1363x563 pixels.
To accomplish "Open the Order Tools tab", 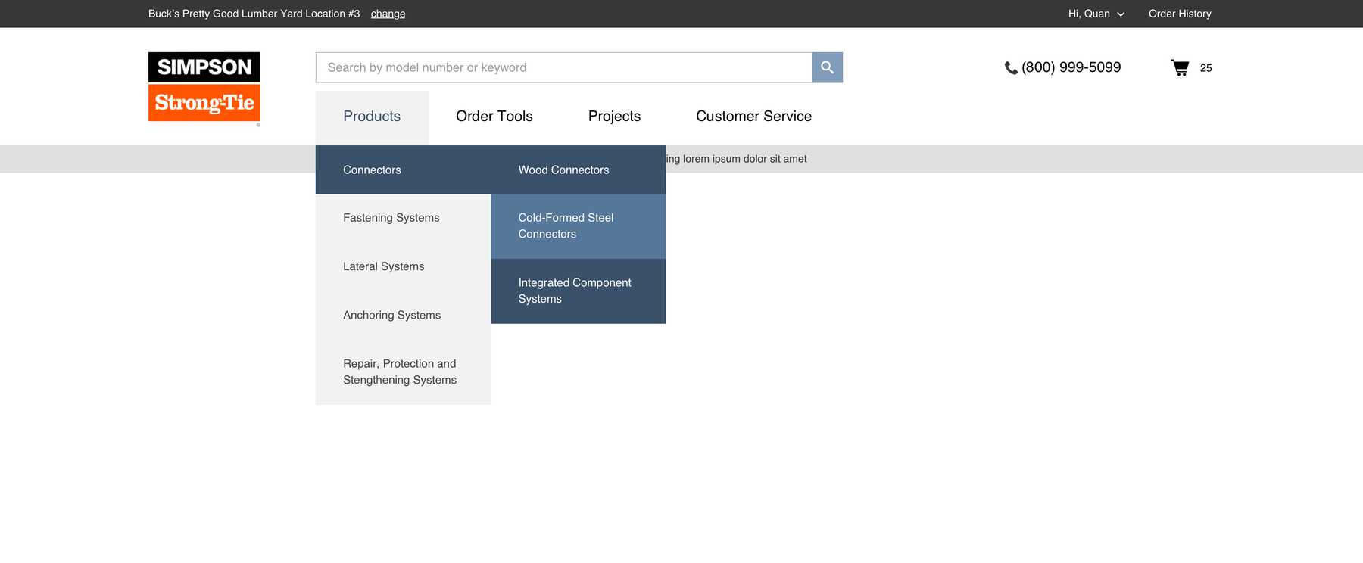I will pyautogui.click(x=494, y=117).
